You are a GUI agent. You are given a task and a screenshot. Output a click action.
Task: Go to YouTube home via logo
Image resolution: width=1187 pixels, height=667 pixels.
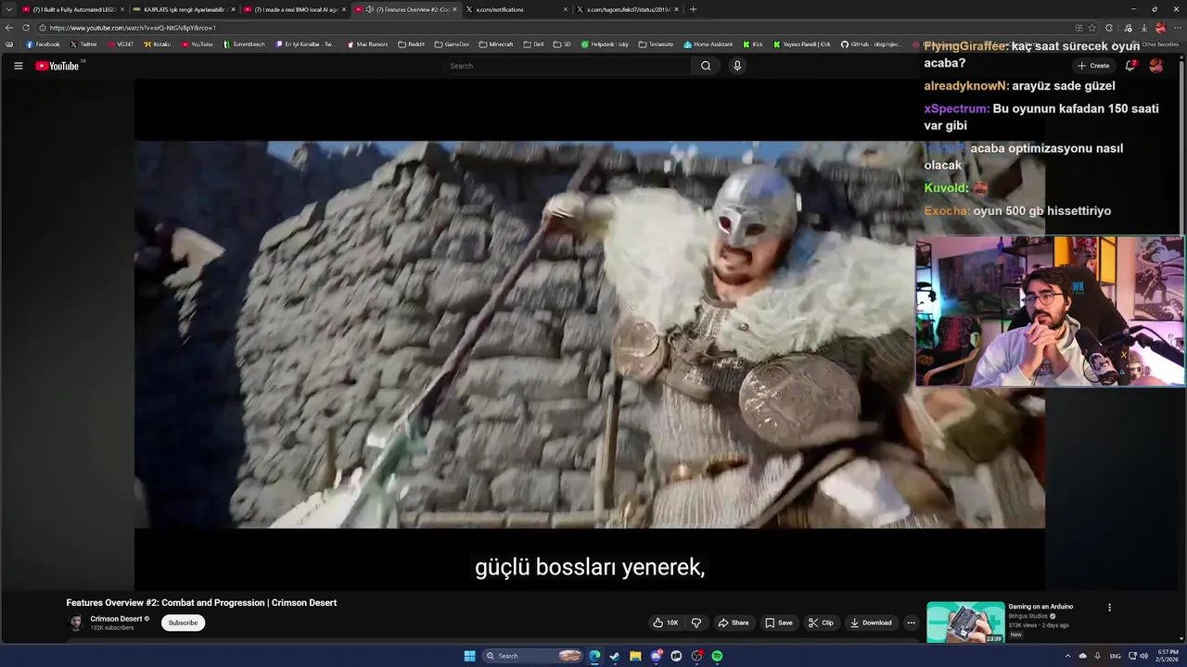59,66
